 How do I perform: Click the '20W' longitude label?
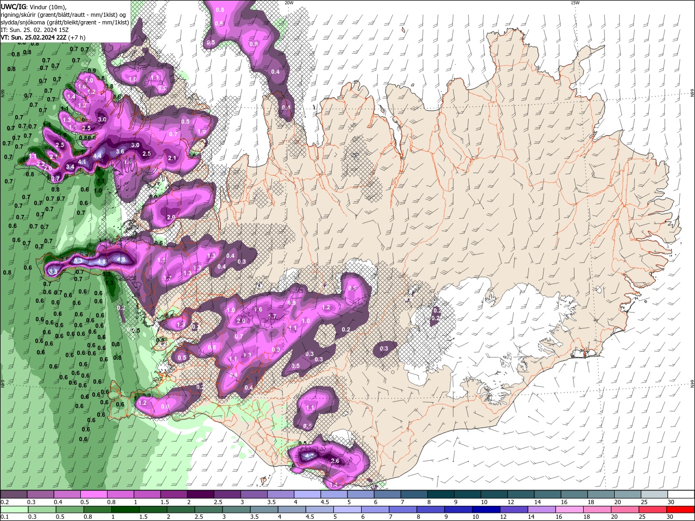[289, 3]
